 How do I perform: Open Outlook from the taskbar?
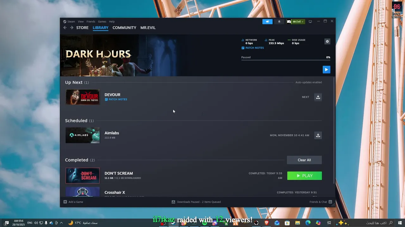coord(277,223)
